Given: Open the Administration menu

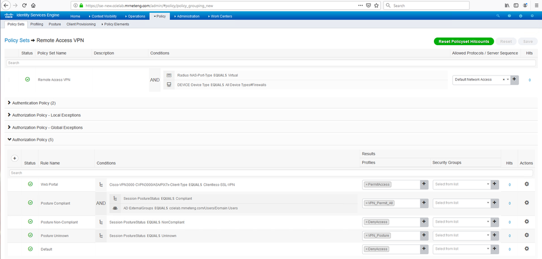Looking at the screenshot, I should coord(187,16).
